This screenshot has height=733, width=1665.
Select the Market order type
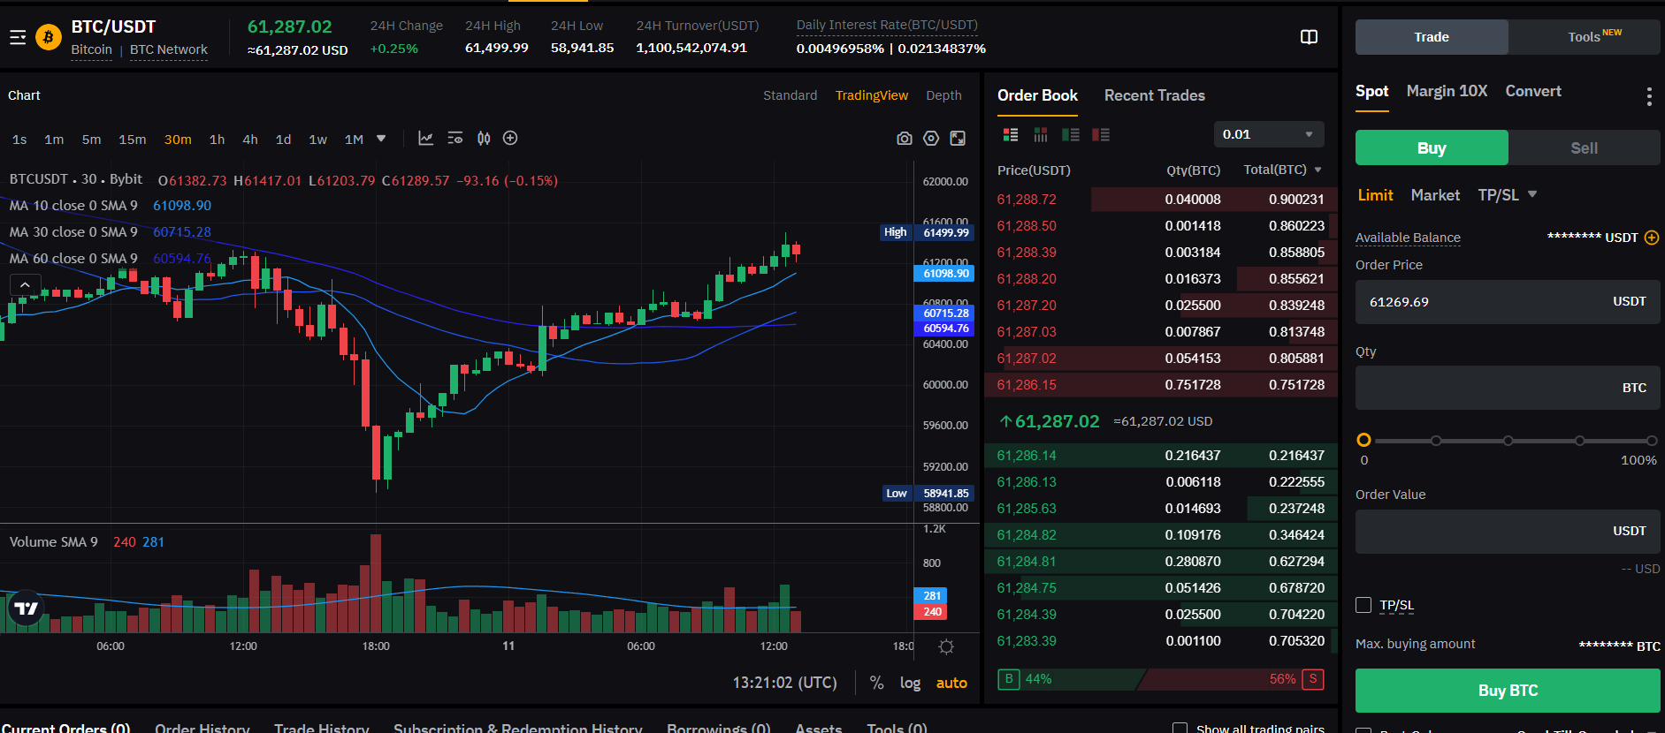pyautogui.click(x=1435, y=195)
